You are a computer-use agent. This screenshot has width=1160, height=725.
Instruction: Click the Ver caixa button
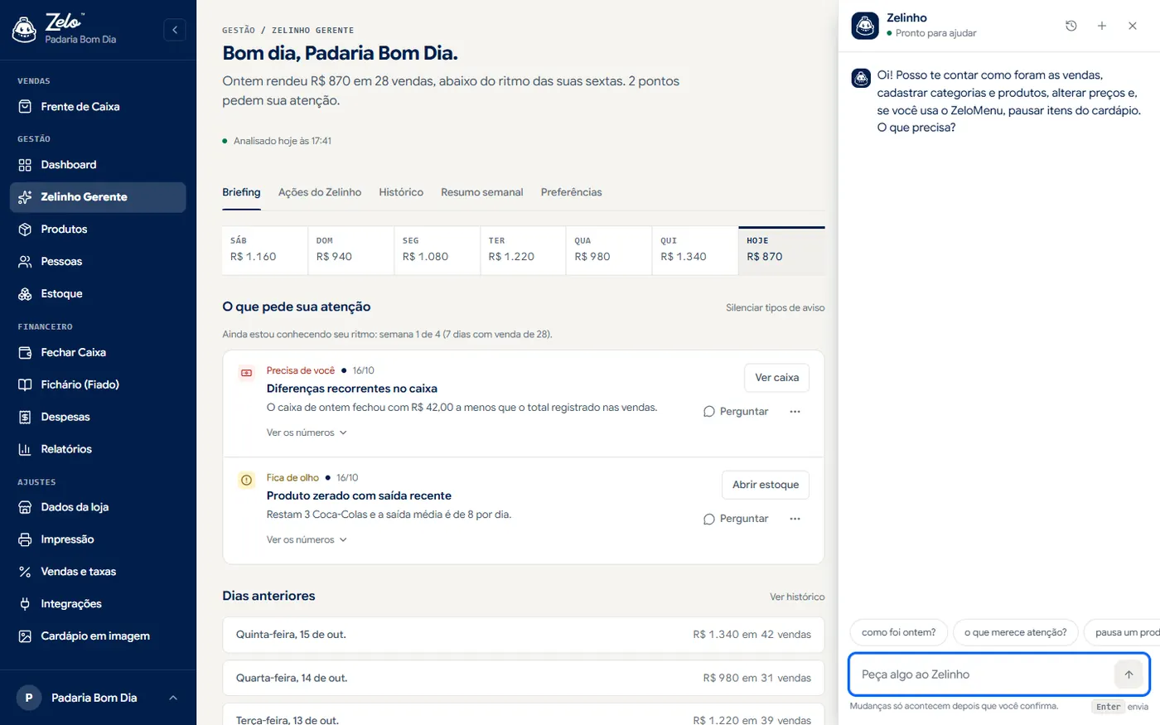point(776,378)
